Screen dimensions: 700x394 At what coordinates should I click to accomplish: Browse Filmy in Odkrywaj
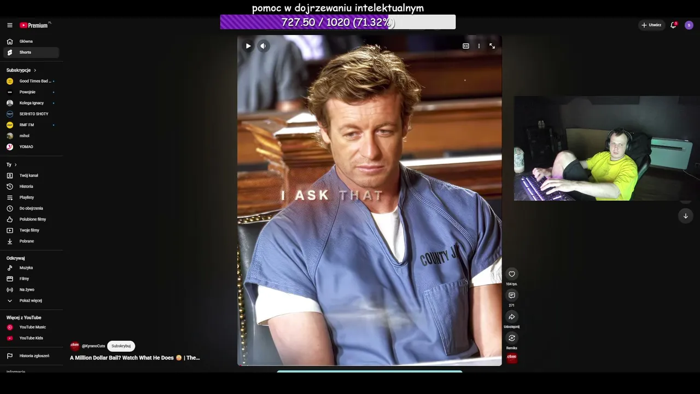click(31, 279)
